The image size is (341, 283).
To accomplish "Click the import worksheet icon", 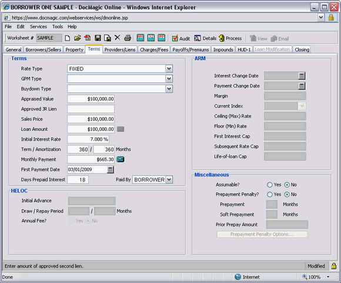I will point(88,38).
